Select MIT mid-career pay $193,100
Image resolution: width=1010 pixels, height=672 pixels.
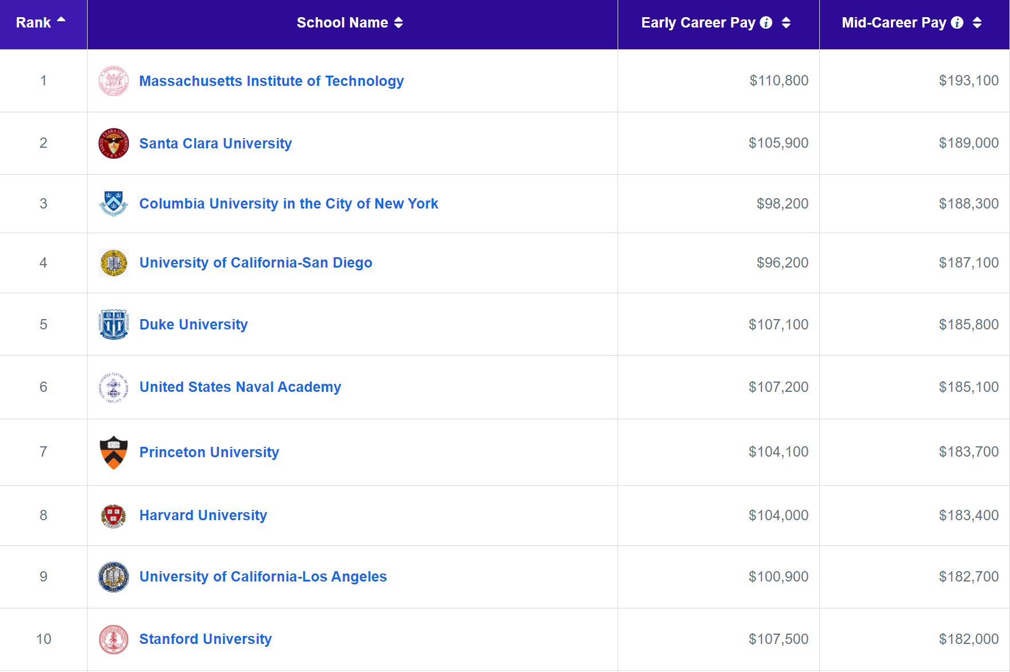coord(969,80)
